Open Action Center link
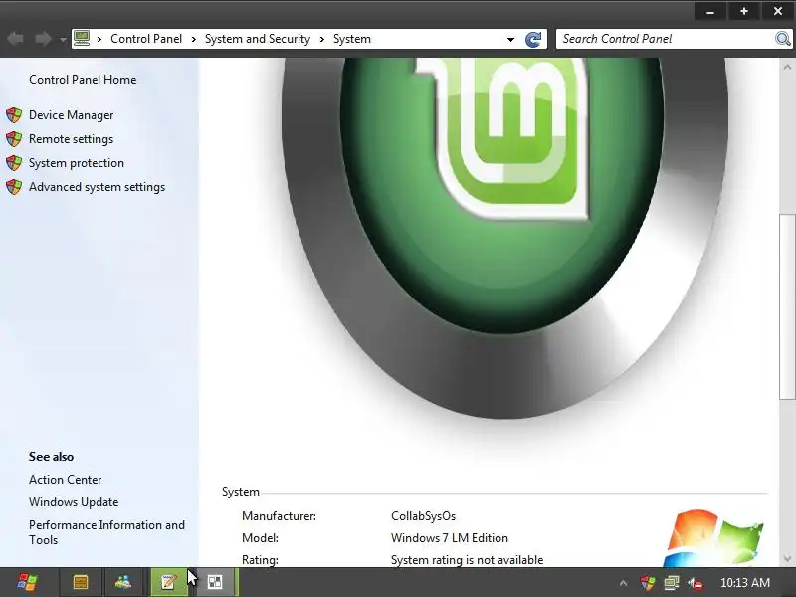796x597 pixels. (x=65, y=480)
